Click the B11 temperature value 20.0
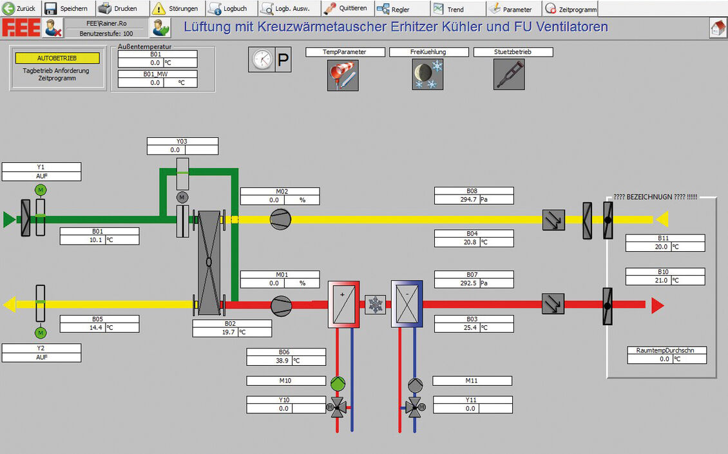This screenshot has height=454, width=728. [x=666, y=247]
